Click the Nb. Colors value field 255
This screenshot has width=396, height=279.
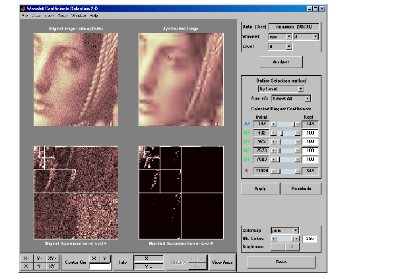point(310,239)
